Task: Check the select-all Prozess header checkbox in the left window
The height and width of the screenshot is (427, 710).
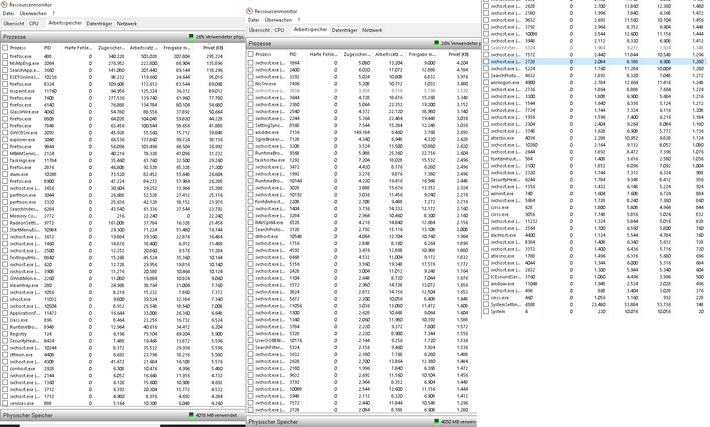Action: pyautogui.click(x=5, y=48)
